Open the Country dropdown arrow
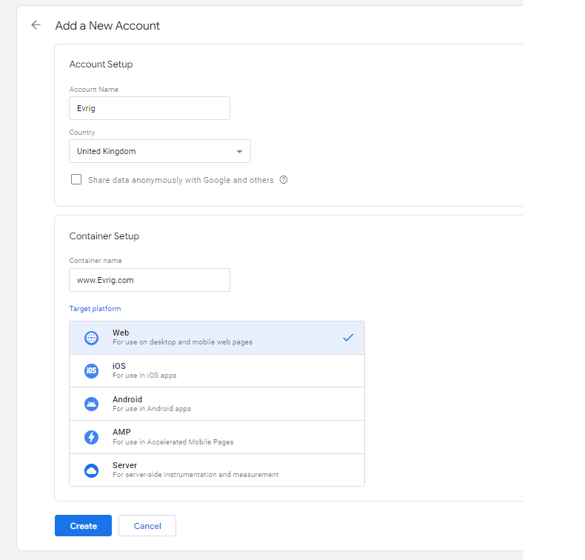 point(239,152)
